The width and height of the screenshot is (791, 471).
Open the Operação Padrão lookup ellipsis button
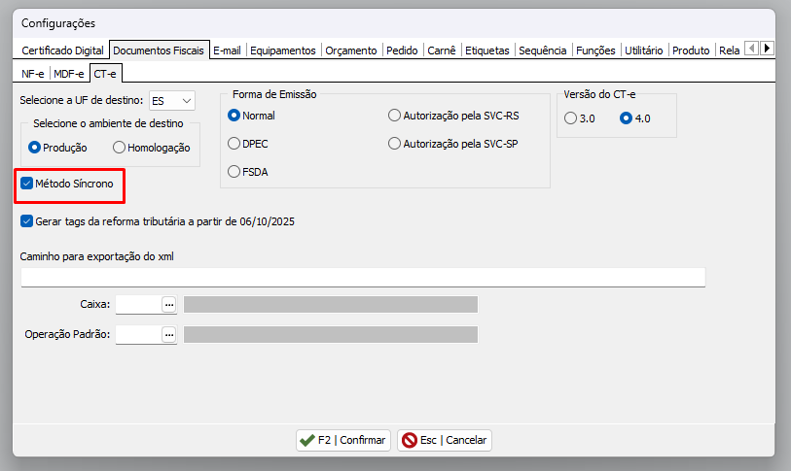pos(168,335)
